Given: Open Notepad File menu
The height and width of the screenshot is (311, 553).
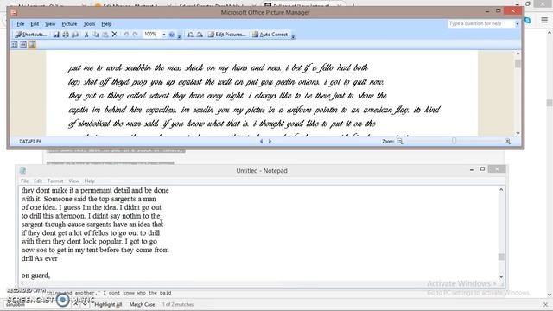Looking at the screenshot, I should click(x=24, y=181).
